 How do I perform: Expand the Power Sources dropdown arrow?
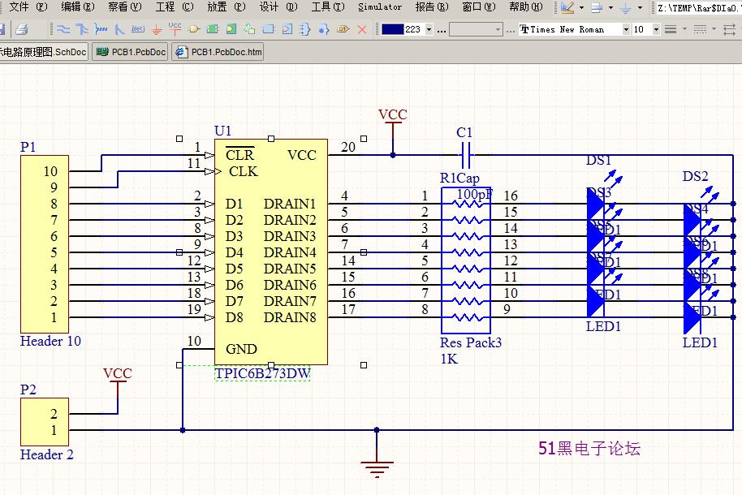(640, 7)
